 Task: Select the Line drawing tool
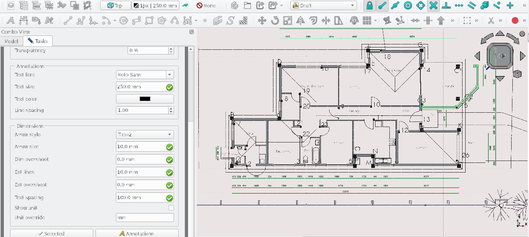click(x=68, y=20)
